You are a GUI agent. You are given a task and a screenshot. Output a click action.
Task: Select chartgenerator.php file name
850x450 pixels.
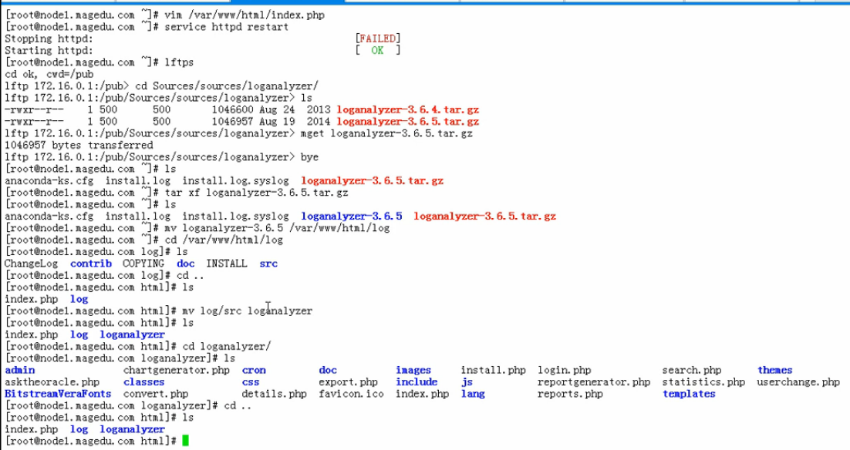coord(177,371)
